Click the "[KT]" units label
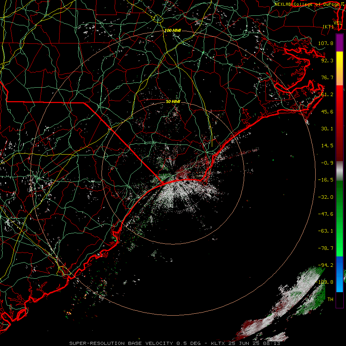 click(328, 27)
